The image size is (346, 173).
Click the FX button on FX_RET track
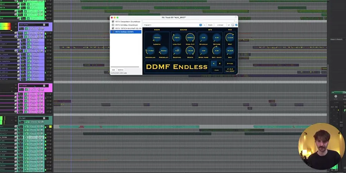click(x=27, y=123)
